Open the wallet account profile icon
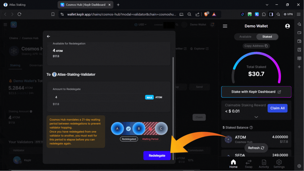Viewport: 304px width, 171px height. click(x=287, y=26)
